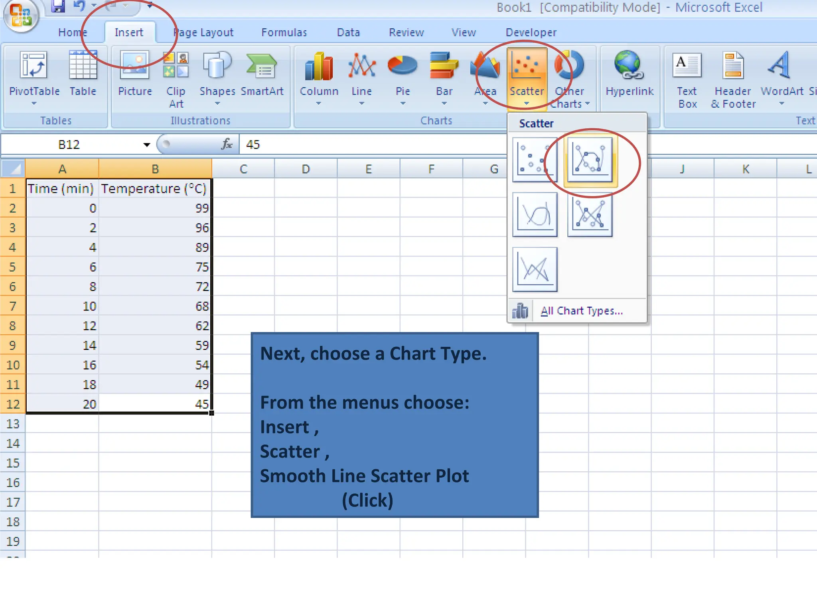This screenshot has height=612, width=817.
Task: Open the Bar chart menu
Action: coord(444,78)
